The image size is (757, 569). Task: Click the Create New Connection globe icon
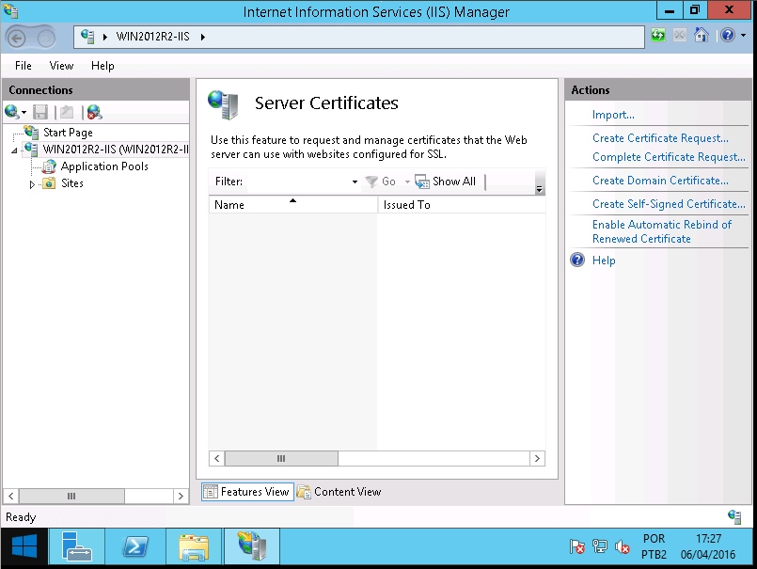pos(11,112)
